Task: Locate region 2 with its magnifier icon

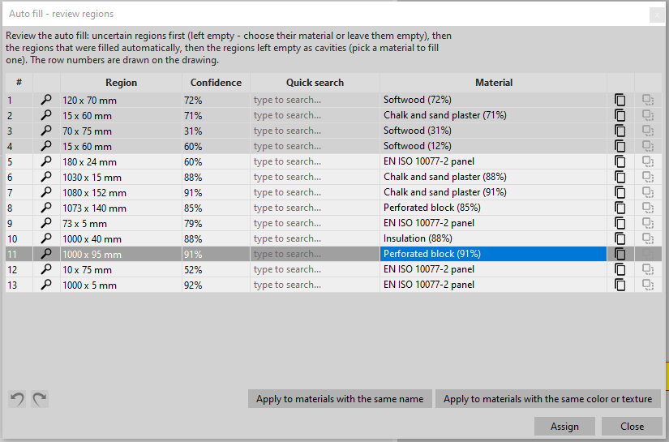Action: [x=46, y=115]
